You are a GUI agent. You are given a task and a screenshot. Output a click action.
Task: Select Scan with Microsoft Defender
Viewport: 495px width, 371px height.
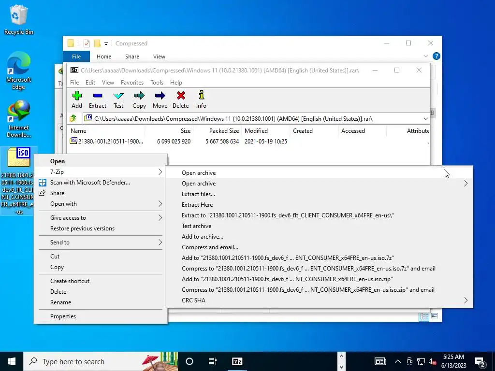[x=101, y=182]
